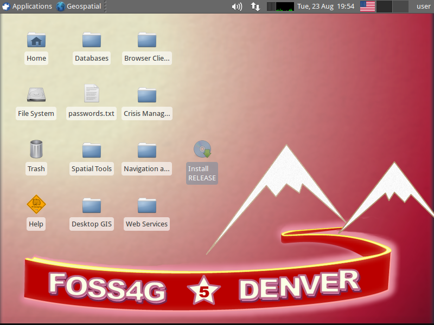Open the Geospatial menu

pos(79,6)
